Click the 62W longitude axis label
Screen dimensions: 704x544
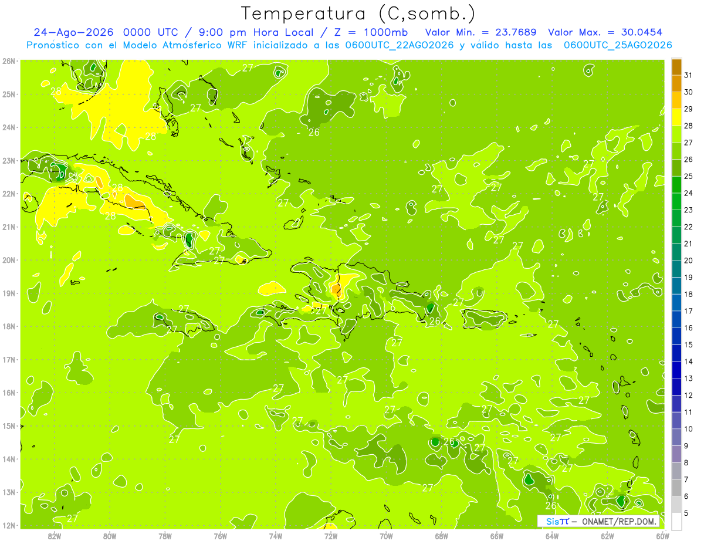[x=608, y=536]
